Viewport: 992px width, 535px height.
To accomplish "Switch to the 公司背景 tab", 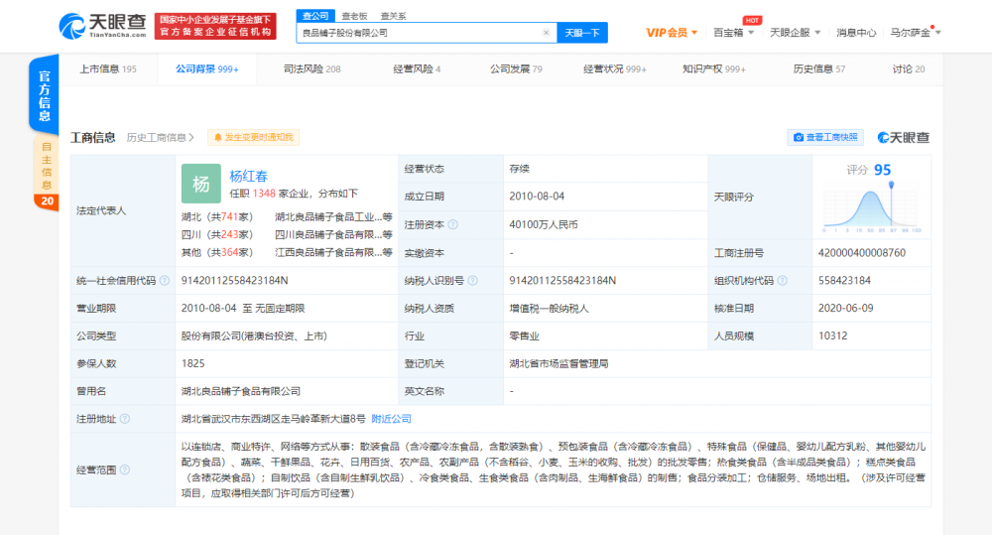I will (x=207, y=69).
